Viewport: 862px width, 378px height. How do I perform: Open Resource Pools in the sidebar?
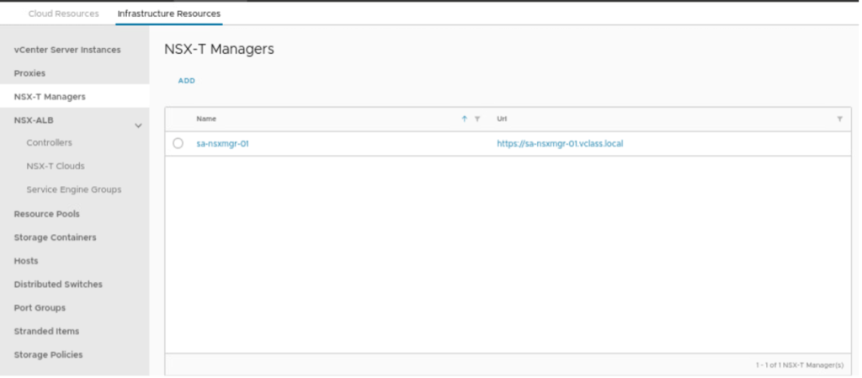[46, 214]
